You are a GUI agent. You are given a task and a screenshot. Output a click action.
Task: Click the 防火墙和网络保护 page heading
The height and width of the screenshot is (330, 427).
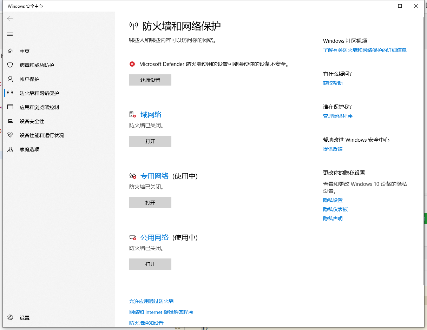182,26
